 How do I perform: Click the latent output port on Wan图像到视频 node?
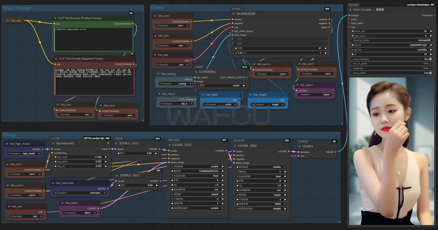coord(329,27)
